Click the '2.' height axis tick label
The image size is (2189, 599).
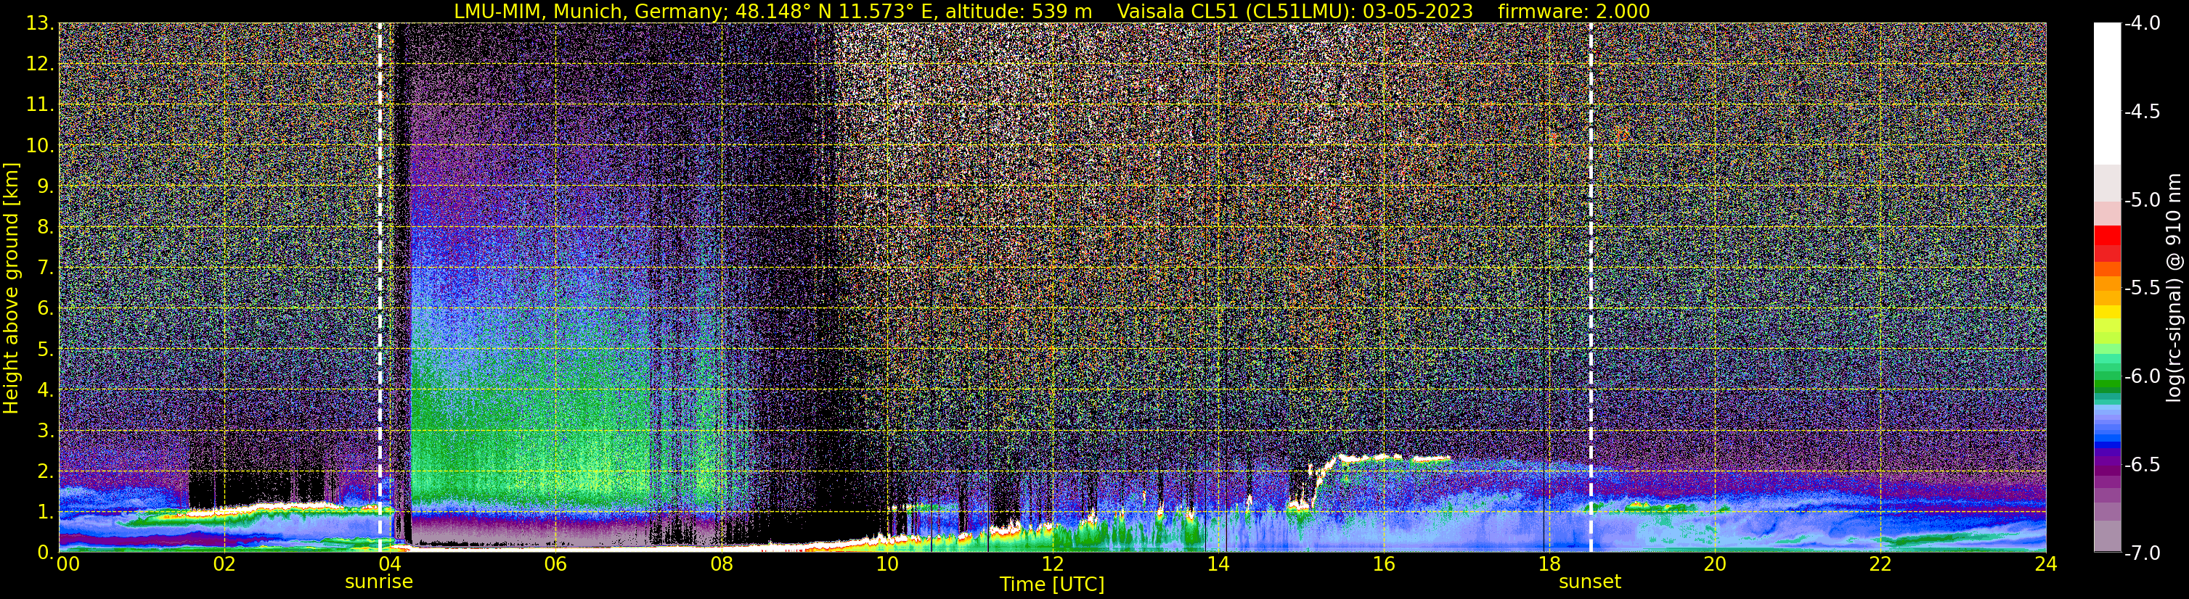tap(45, 472)
